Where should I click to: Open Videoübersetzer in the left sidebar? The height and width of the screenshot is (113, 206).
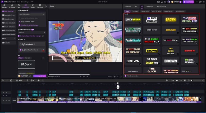[x=9, y=19]
